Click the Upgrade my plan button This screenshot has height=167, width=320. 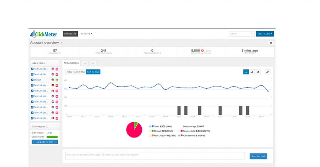tap(45, 142)
